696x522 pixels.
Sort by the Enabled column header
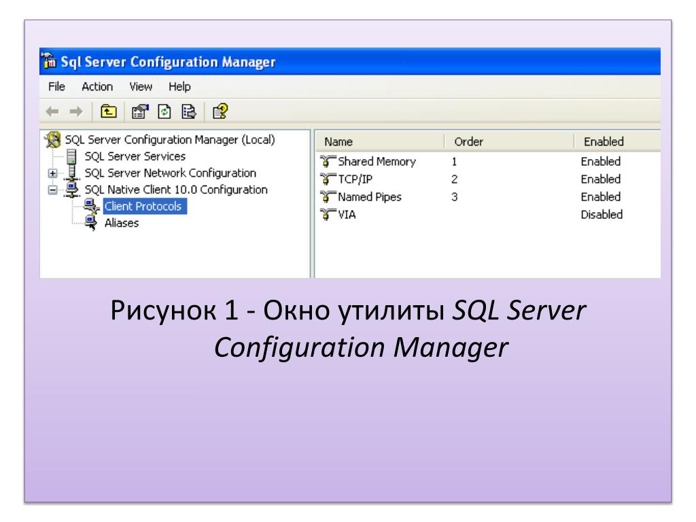617,141
